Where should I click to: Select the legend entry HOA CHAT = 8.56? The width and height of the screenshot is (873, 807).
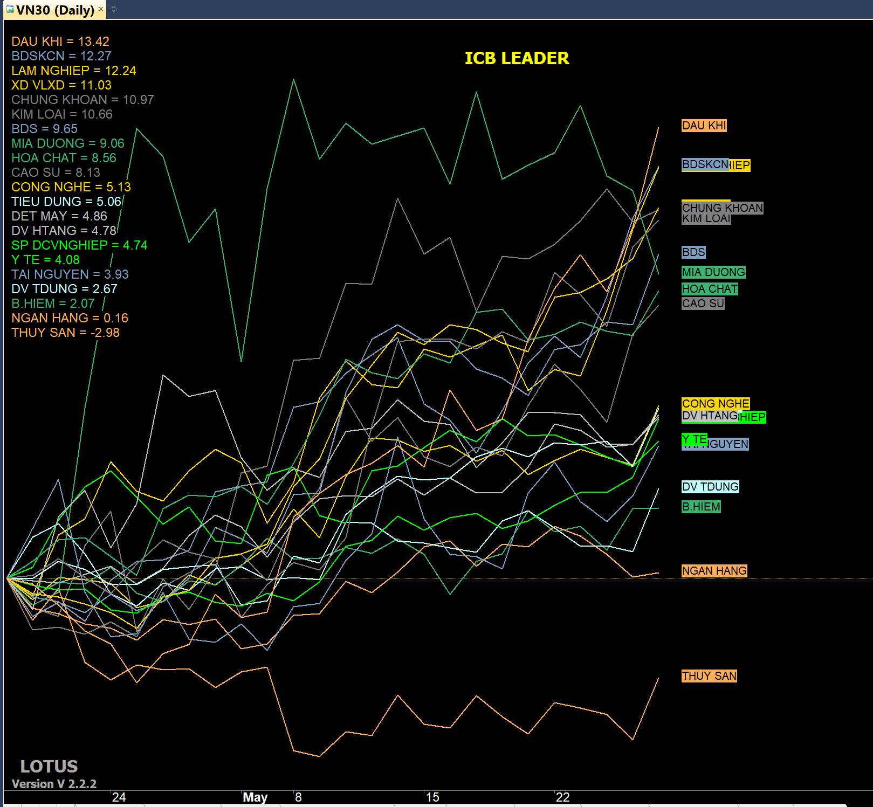(x=64, y=158)
